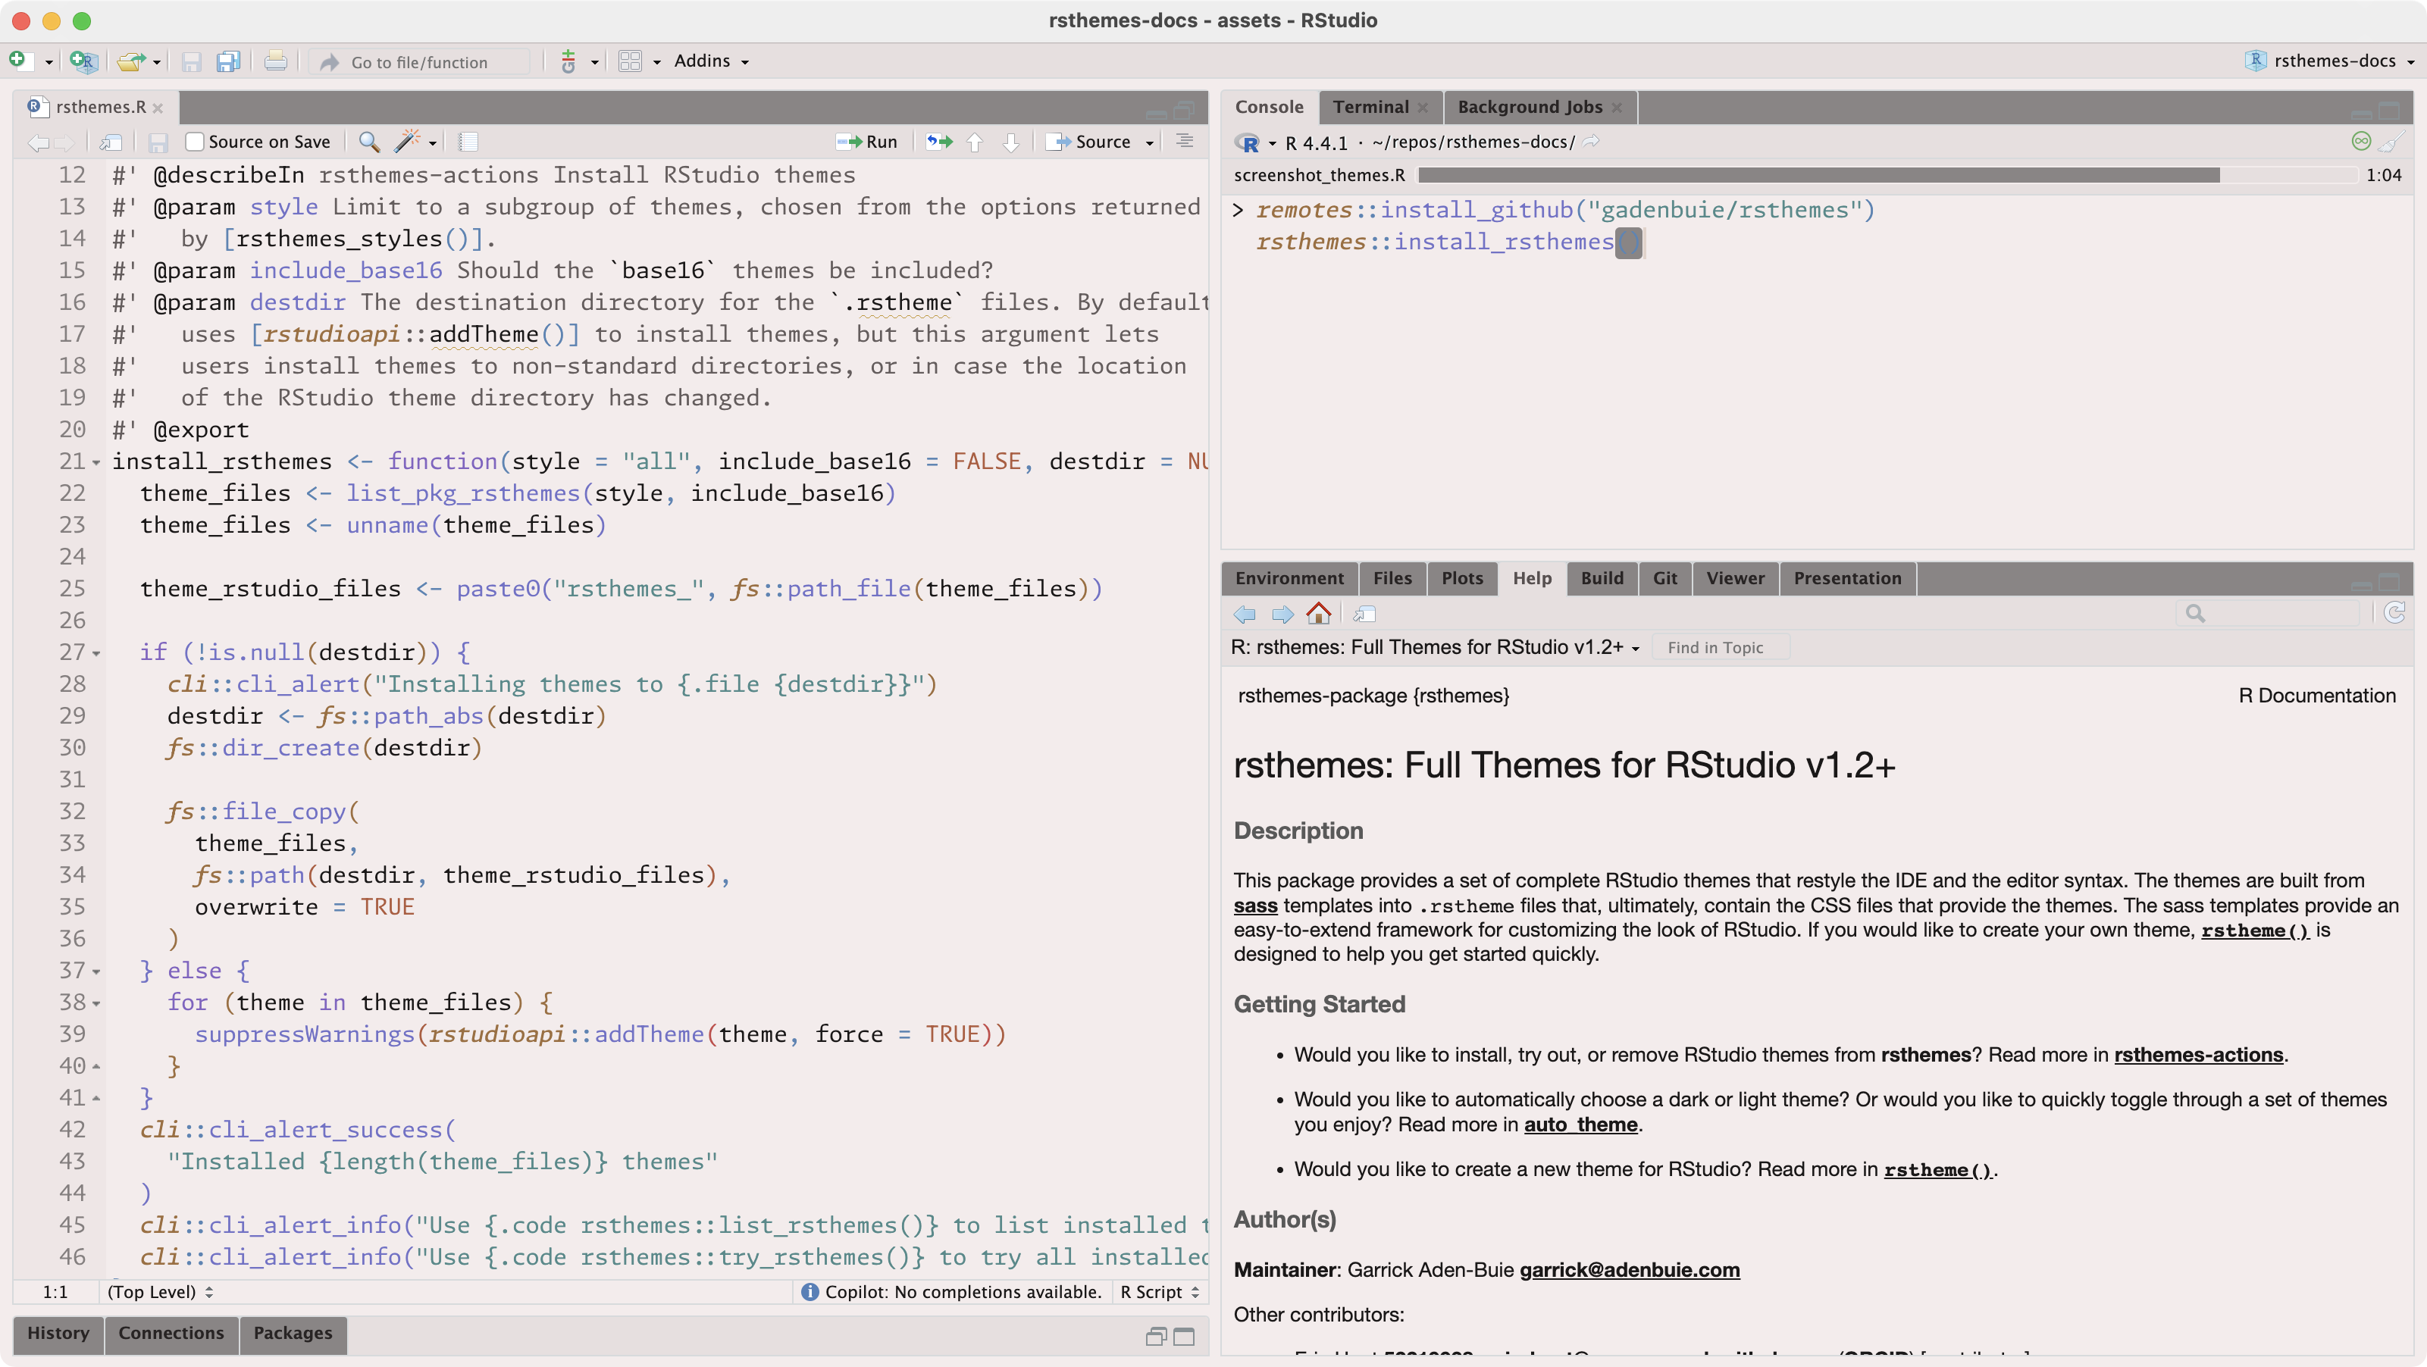Viewport: 2427px width, 1367px height.
Task: Open the rsthemes-actions help link
Action: coord(2198,1055)
